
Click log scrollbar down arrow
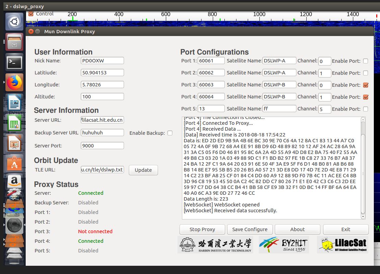pyautogui.click(x=363, y=216)
